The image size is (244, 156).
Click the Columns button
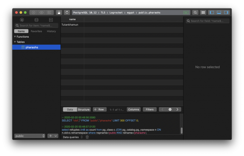(x=134, y=109)
